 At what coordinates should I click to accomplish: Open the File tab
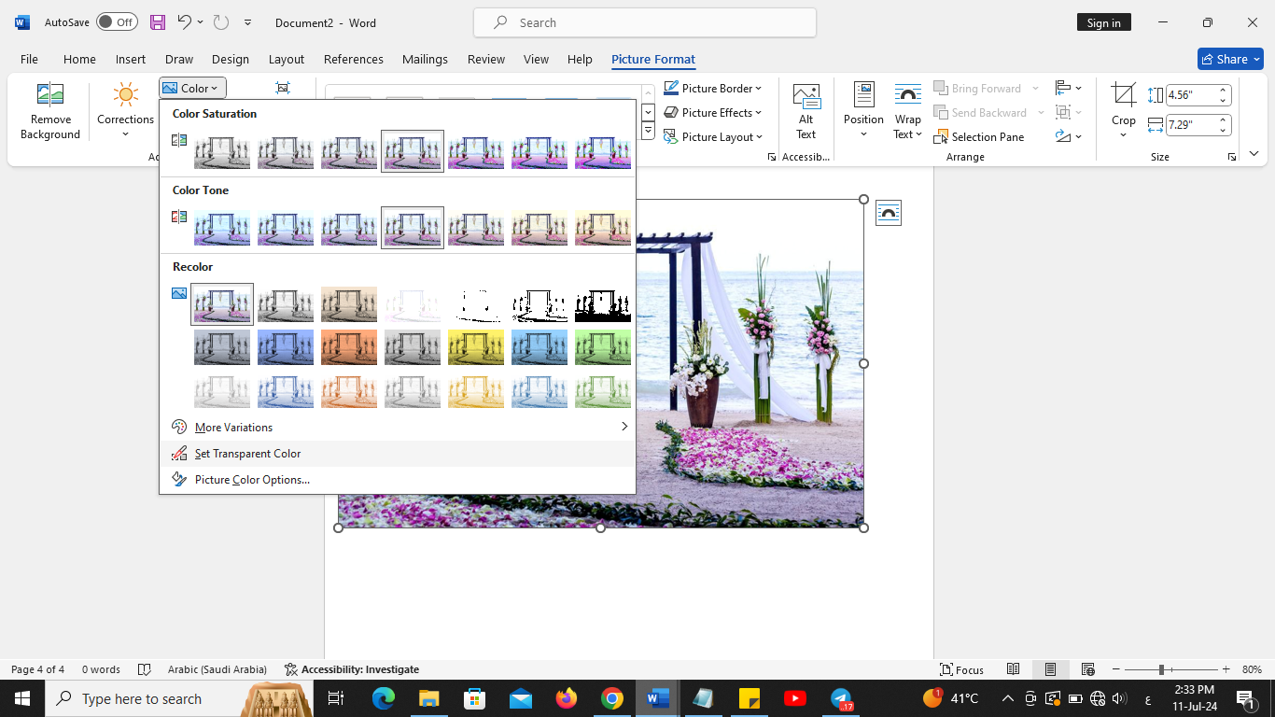pos(29,59)
